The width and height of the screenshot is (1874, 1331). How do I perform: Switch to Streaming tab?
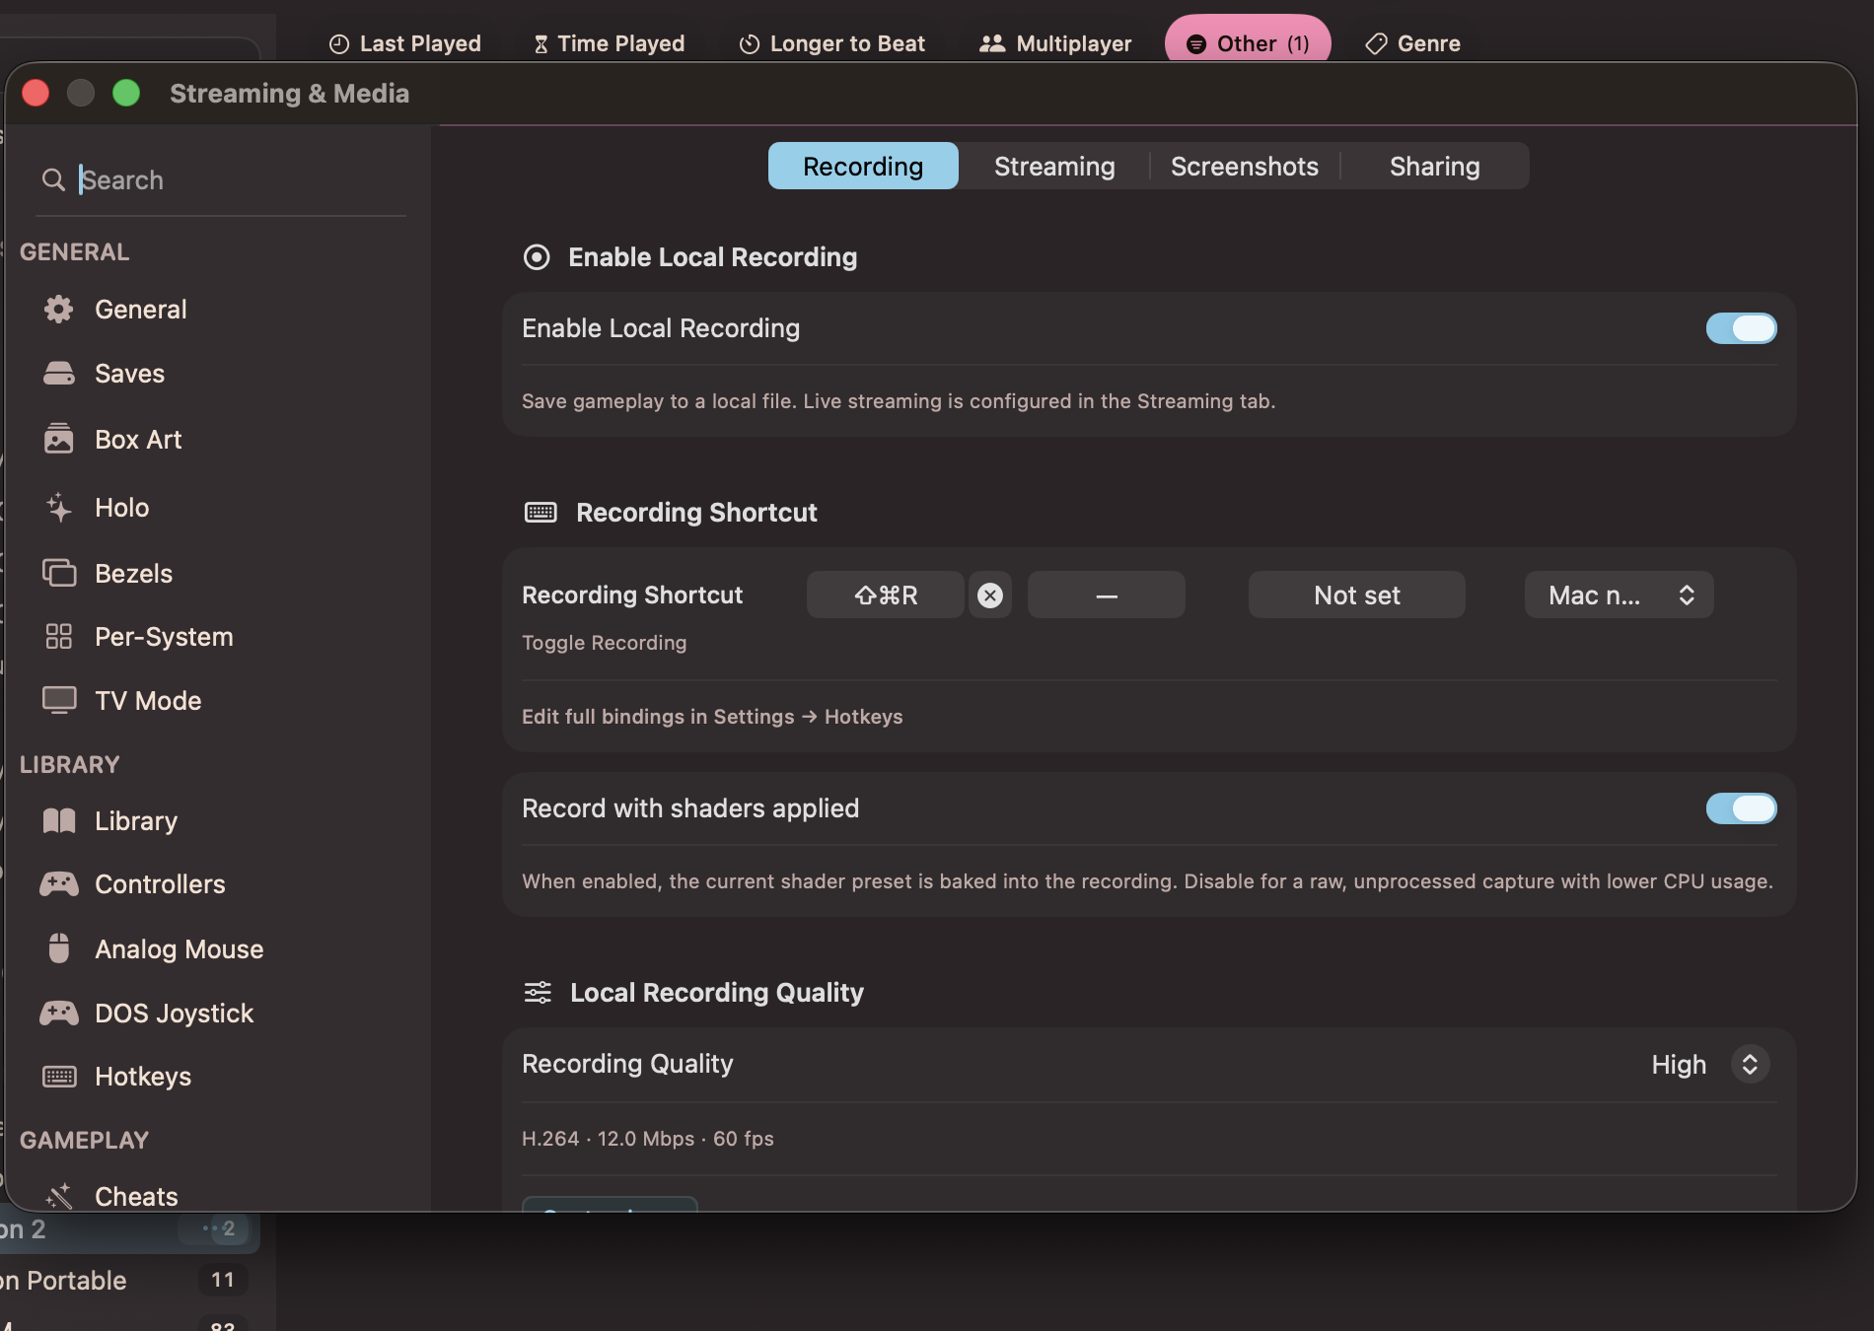point(1054,167)
